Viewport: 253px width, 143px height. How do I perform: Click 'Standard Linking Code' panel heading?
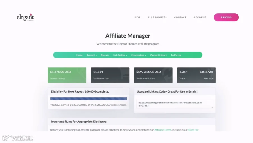click(167, 91)
